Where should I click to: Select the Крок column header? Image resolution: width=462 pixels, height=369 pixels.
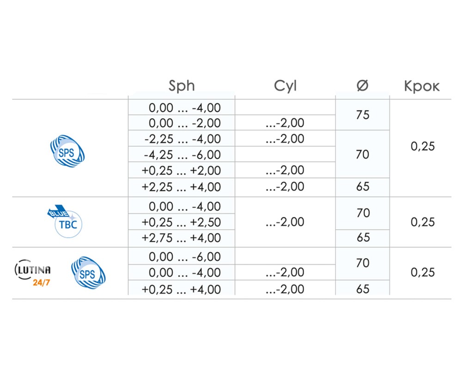coord(422,86)
